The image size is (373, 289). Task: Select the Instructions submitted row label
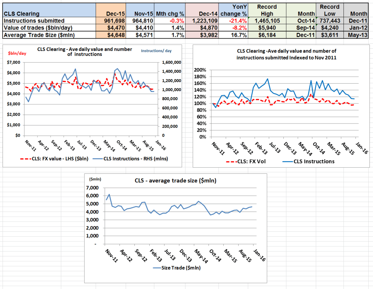point(49,21)
